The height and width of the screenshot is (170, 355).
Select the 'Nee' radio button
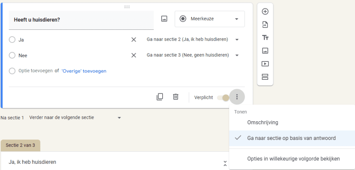[12, 55]
